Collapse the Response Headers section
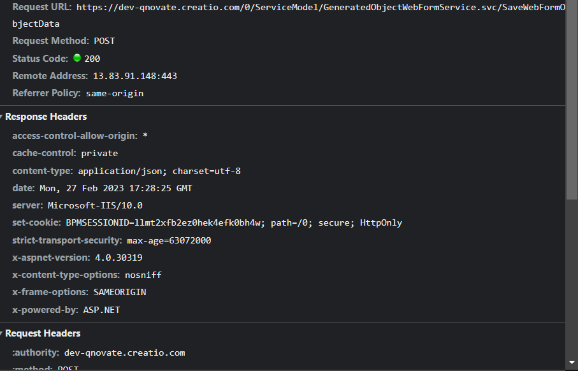Screen dimensions: 578x371 (43, 117)
